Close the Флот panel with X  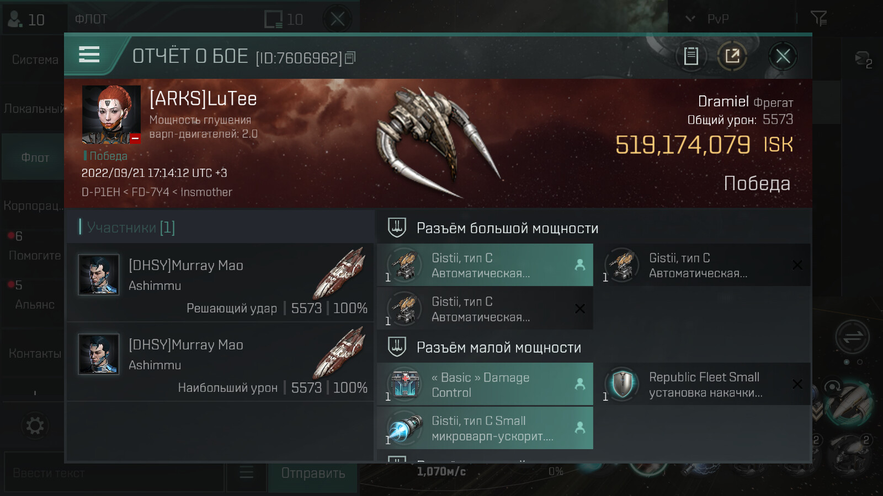(x=338, y=19)
